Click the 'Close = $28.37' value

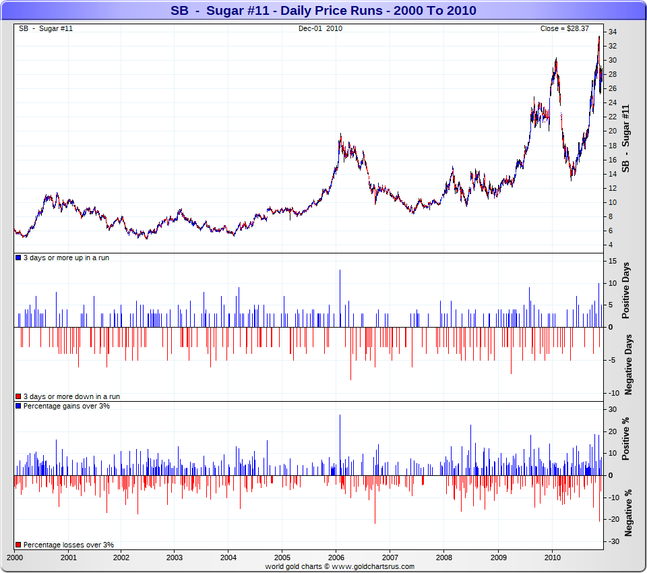pos(565,28)
